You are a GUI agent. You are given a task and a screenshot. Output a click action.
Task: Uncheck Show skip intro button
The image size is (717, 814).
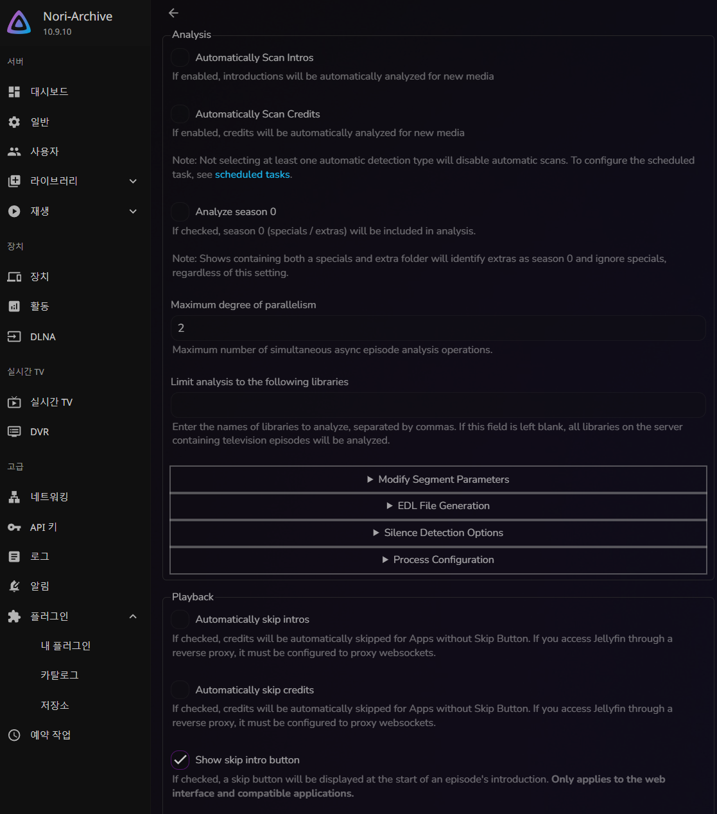pyautogui.click(x=180, y=760)
